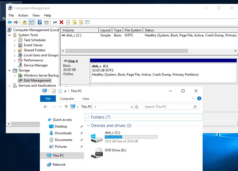This screenshot has width=238, height=171.
Task: Open the This PC address bar dropdown
Action: (131, 107)
